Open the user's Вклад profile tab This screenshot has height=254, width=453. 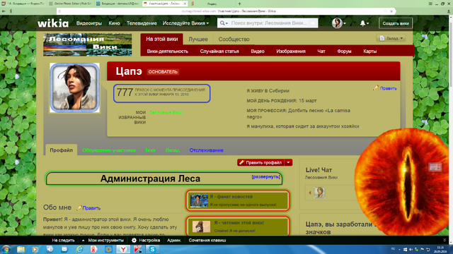tap(173, 150)
